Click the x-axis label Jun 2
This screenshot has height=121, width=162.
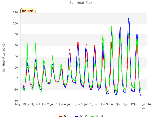pos(45,104)
